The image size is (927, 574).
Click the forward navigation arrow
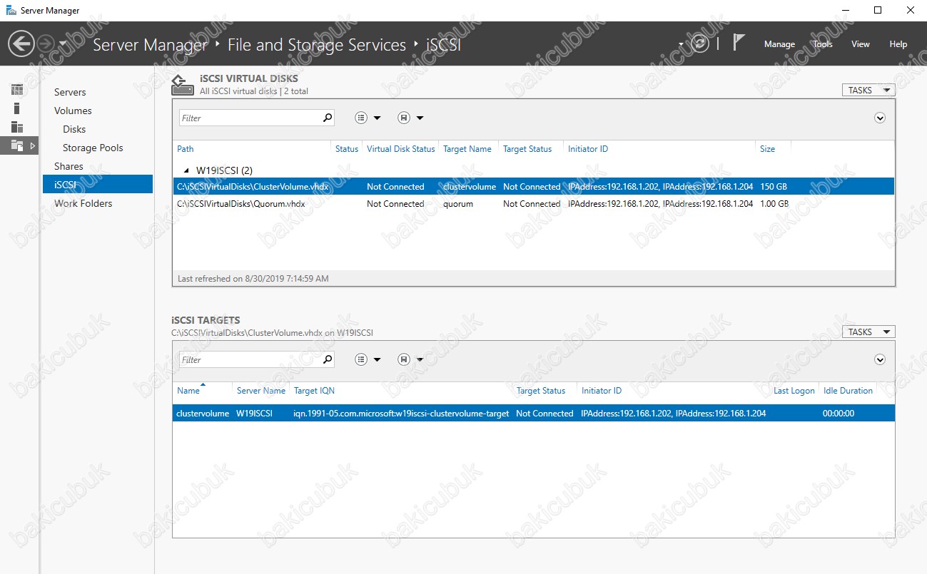coord(45,44)
